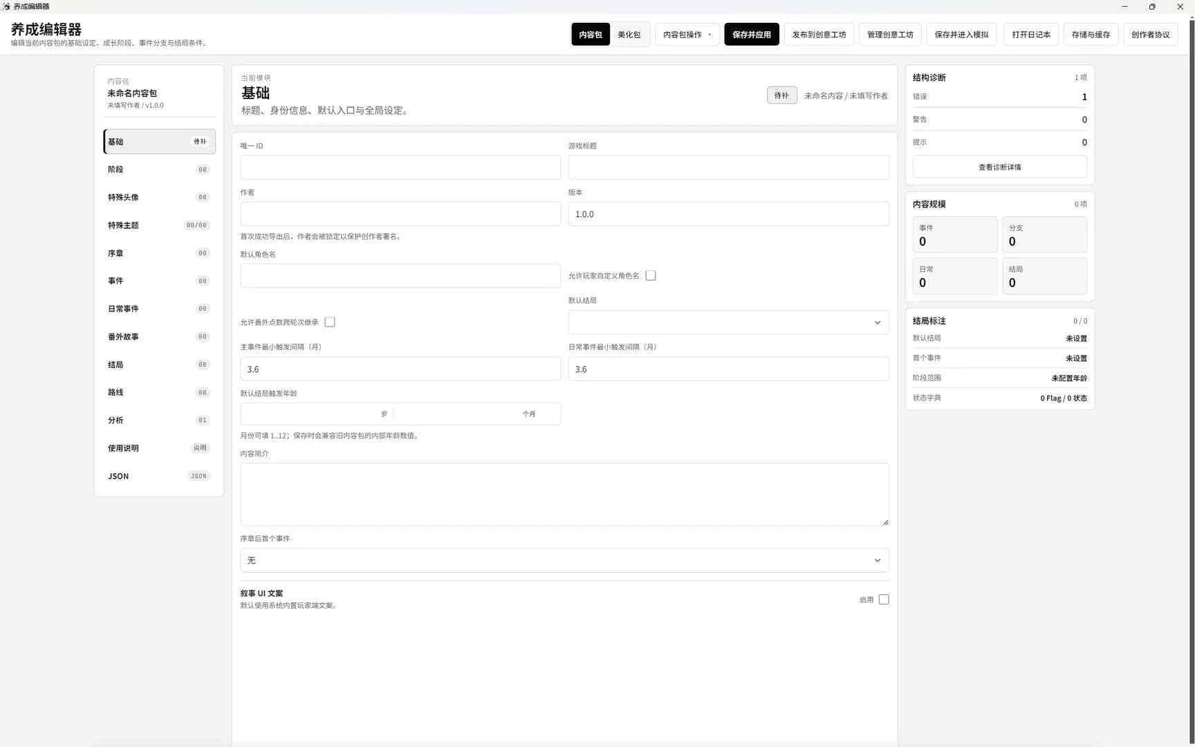Select the 使用说明 sidebar item
The image size is (1195, 747).
pyautogui.click(x=159, y=448)
